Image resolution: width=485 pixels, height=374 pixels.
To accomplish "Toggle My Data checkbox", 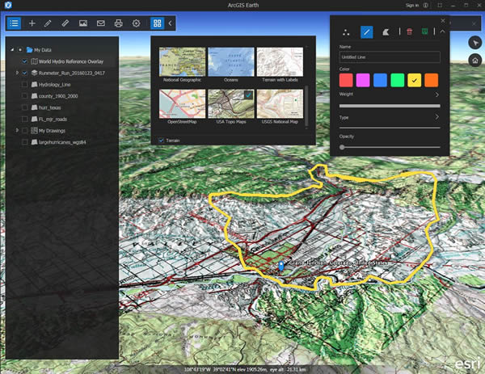I will coord(20,49).
